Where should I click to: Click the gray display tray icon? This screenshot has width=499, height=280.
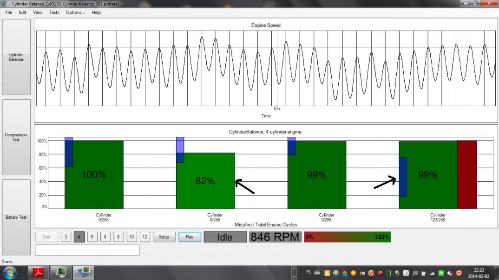tap(415, 273)
